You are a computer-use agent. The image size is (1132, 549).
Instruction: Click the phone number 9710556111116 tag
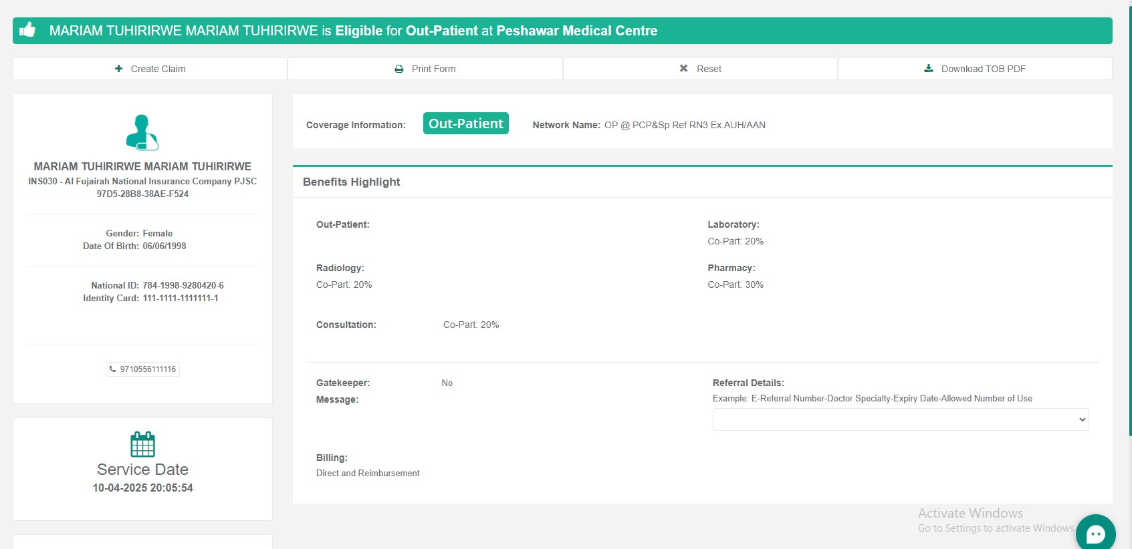pos(148,369)
